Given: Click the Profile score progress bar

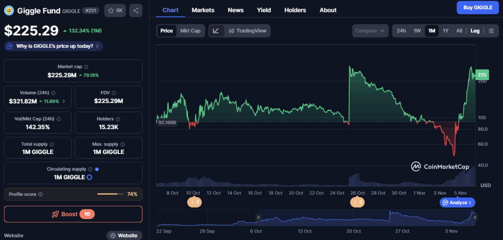Looking at the screenshot, I should coord(110,194).
